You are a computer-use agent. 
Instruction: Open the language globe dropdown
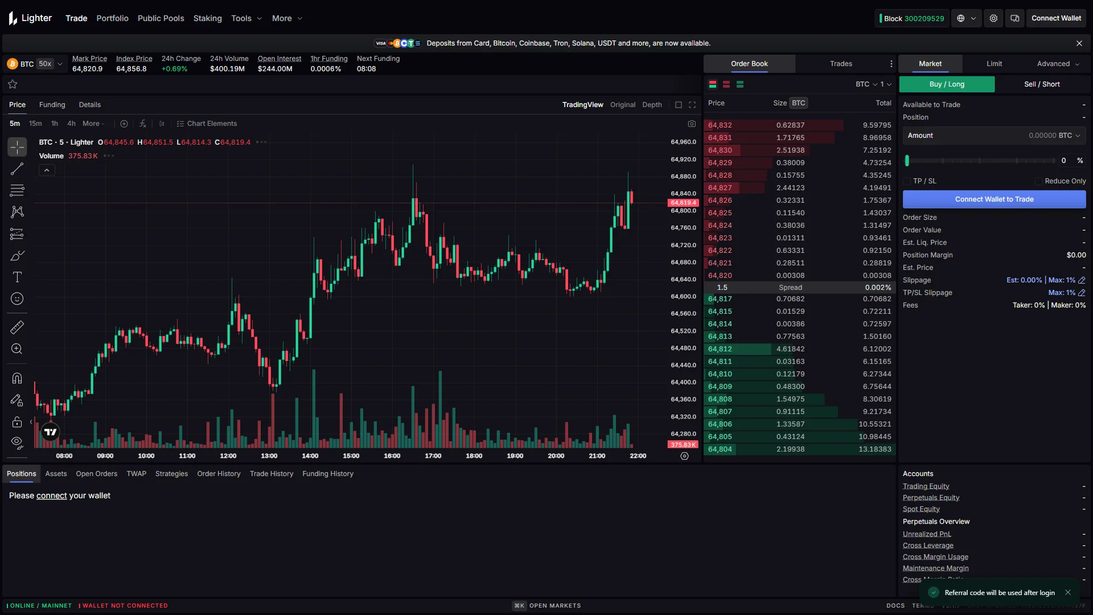[x=966, y=18]
